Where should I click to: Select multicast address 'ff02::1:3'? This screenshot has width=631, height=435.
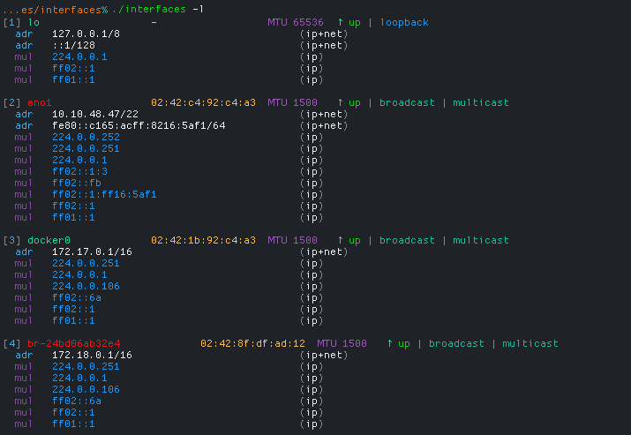[79, 171]
